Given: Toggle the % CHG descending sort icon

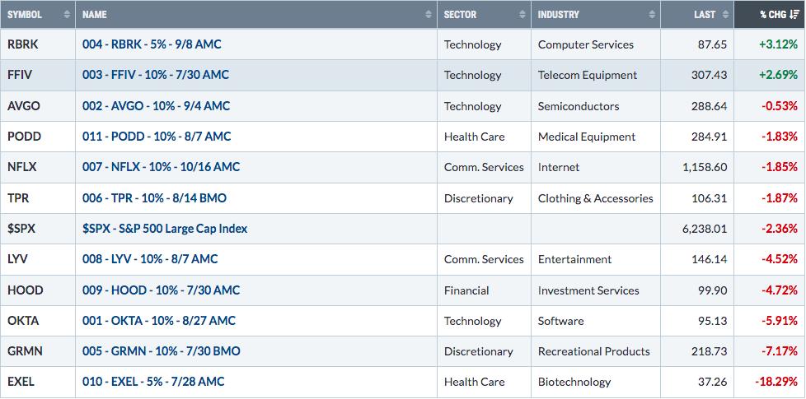Looking at the screenshot, I should pyautogui.click(x=794, y=15).
